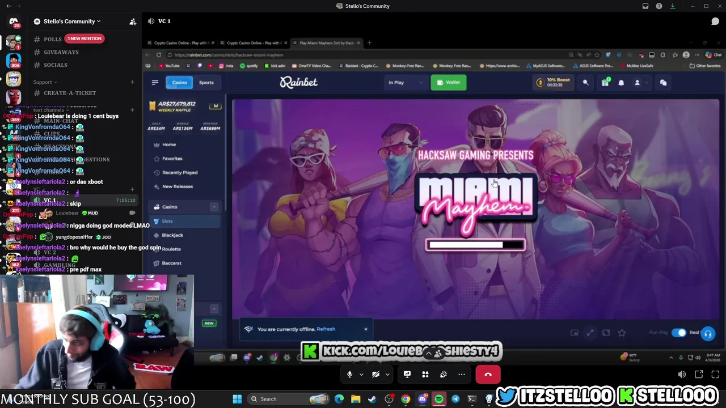The width and height of the screenshot is (726, 408).
Task: Open a new browser tab plus
Action: coord(369,43)
